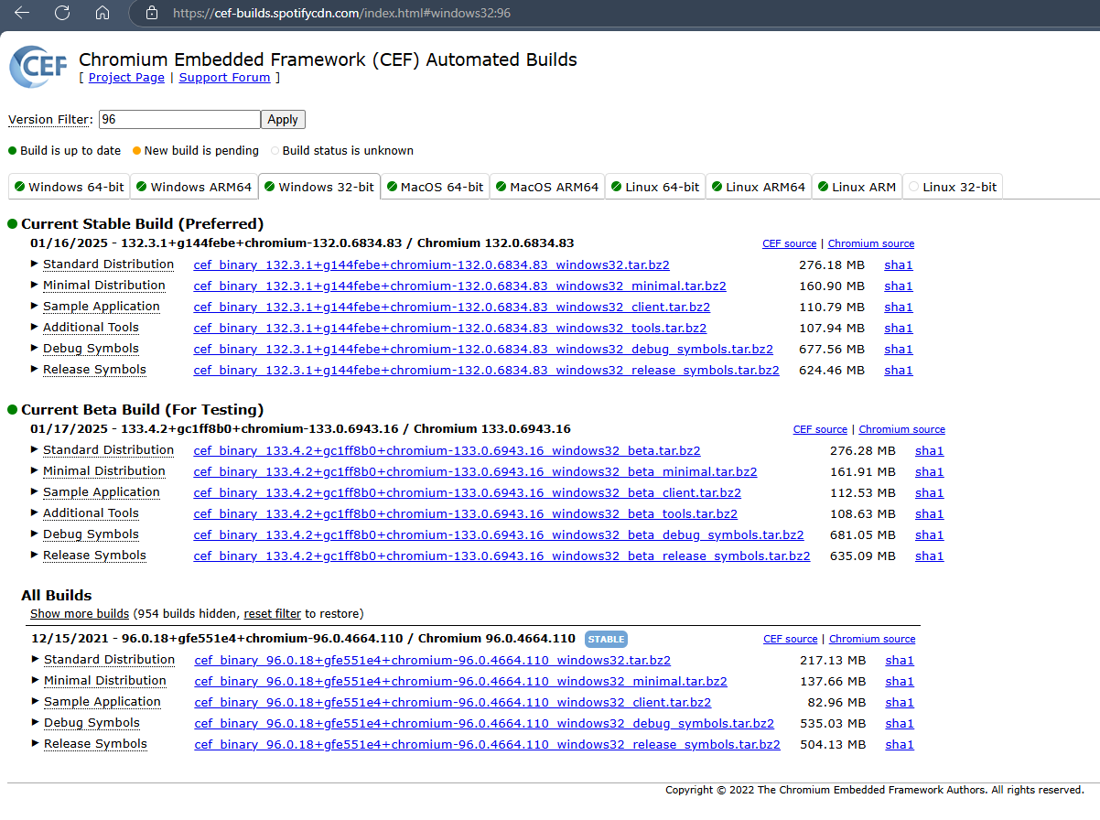Expand stable build Additional Tools triangle
The height and width of the screenshot is (820, 1100).
pyautogui.click(x=35, y=327)
